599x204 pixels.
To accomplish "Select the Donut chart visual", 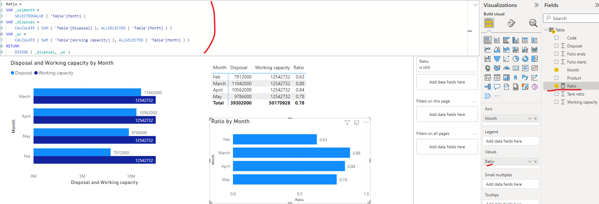I will tap(525, 59).
